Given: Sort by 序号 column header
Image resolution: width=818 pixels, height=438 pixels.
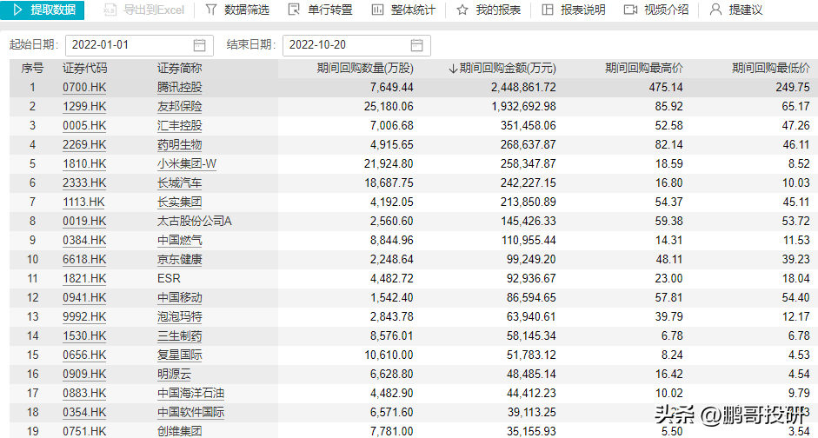Looking at the screenshot, I should coord(32,69).
